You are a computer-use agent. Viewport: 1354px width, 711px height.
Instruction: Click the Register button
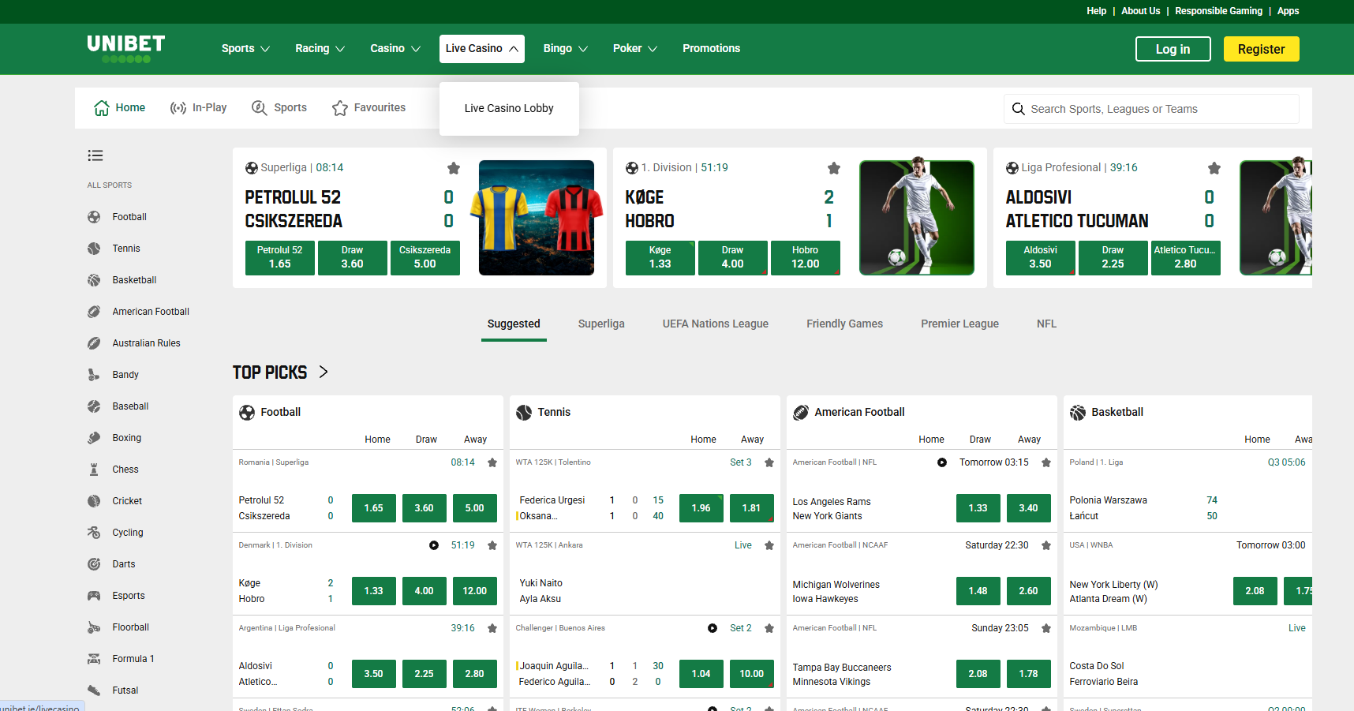coord(1262,49)
